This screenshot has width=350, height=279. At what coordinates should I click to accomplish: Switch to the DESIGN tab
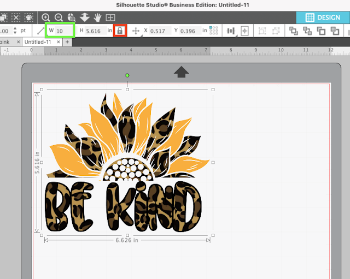(x=323, y=17)
